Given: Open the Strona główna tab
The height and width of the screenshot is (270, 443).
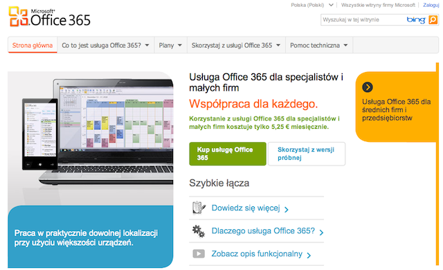Looking at the screenshot, I should (33, 45).
